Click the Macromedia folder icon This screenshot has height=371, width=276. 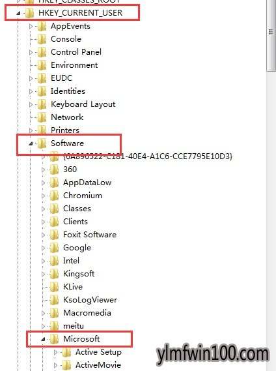click(54, 313)
